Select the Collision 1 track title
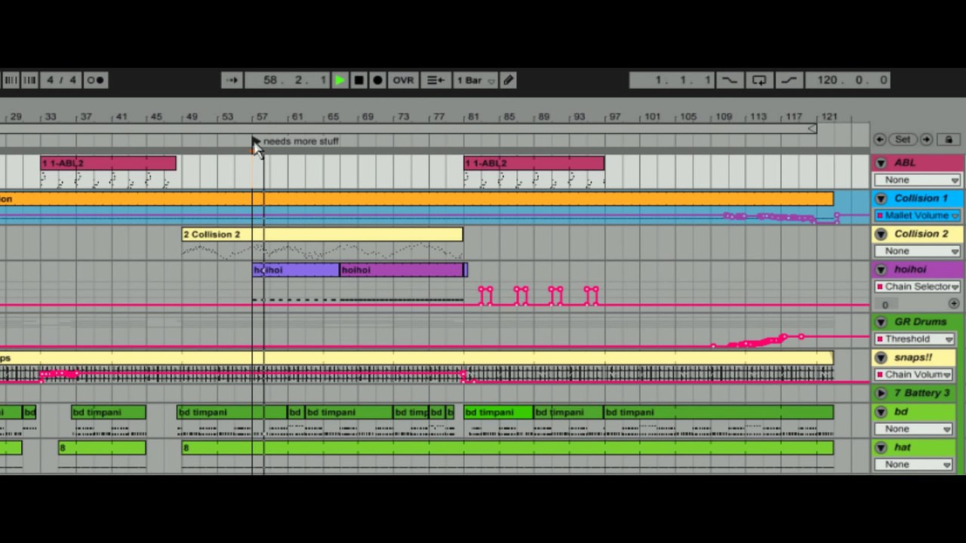Screen dimensions: 966x543 pyautogui.click(x=921, y=198)
